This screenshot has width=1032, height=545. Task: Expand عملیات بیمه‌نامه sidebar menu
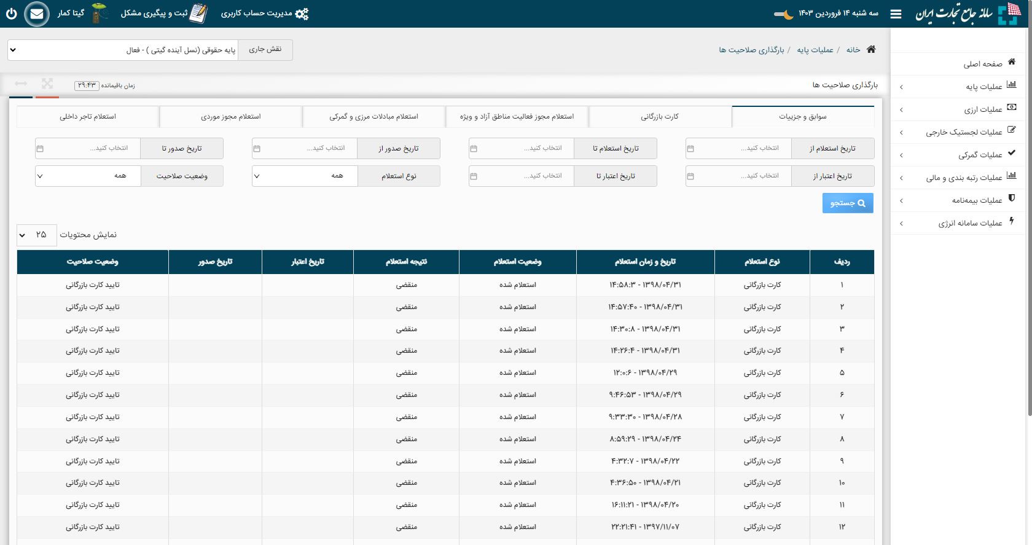pyautogui.click(x=958, y=200)
